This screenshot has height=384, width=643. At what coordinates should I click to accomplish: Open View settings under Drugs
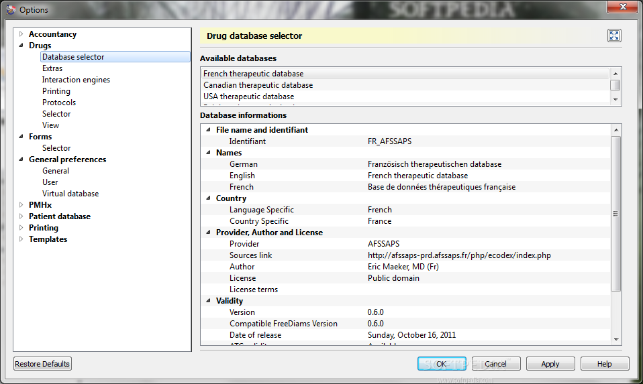[50, 125]
